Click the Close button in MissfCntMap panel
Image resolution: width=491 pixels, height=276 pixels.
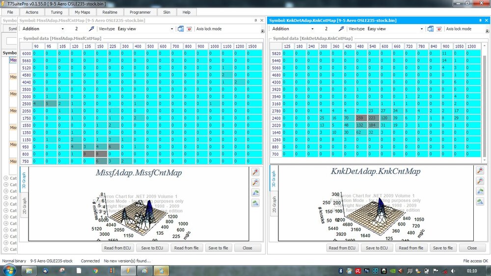tap(247, 248)
